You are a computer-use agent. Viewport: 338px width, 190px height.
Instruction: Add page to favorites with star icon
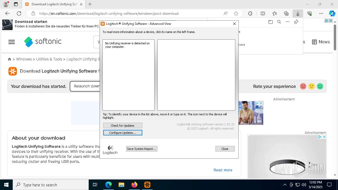[236, 13]
